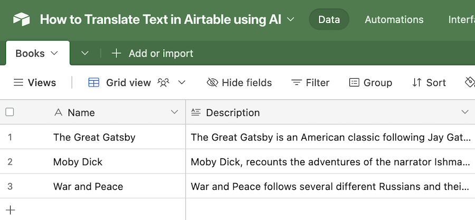This screenshot has width=475, height=220.
Task: Click the Name column header
Action: [92, 112]
